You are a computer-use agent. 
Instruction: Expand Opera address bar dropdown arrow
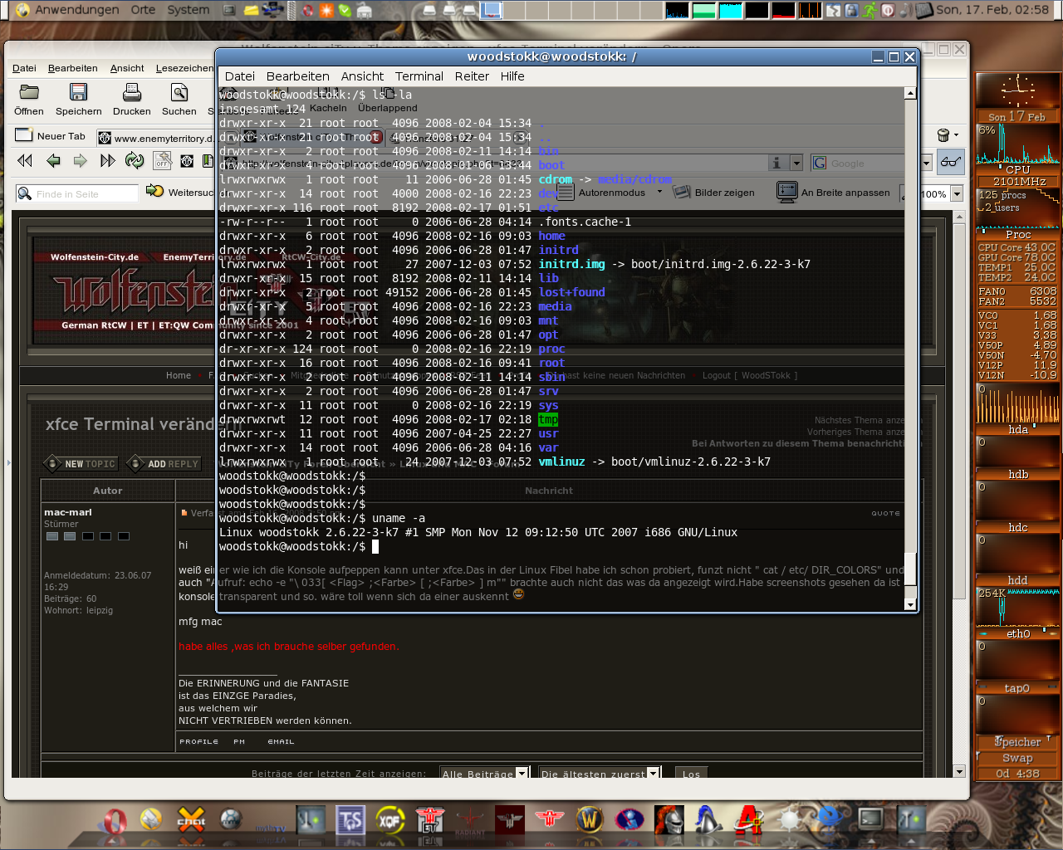tap(796, 163)
